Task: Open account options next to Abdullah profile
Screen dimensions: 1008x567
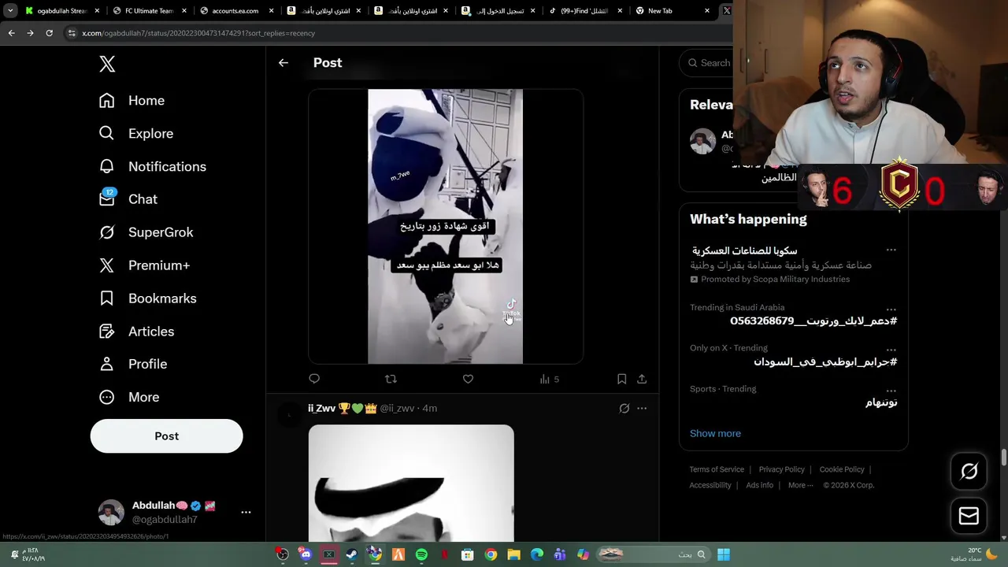Action: [246, 512]
